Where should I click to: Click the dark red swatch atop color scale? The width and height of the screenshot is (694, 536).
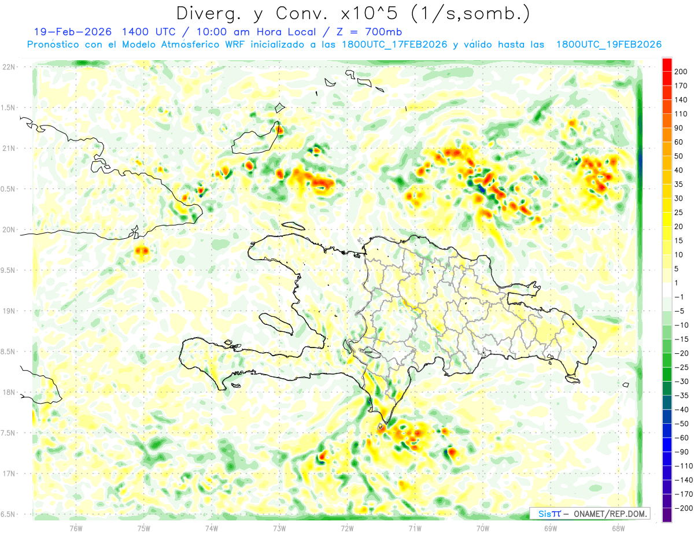(x=667, y=64)
